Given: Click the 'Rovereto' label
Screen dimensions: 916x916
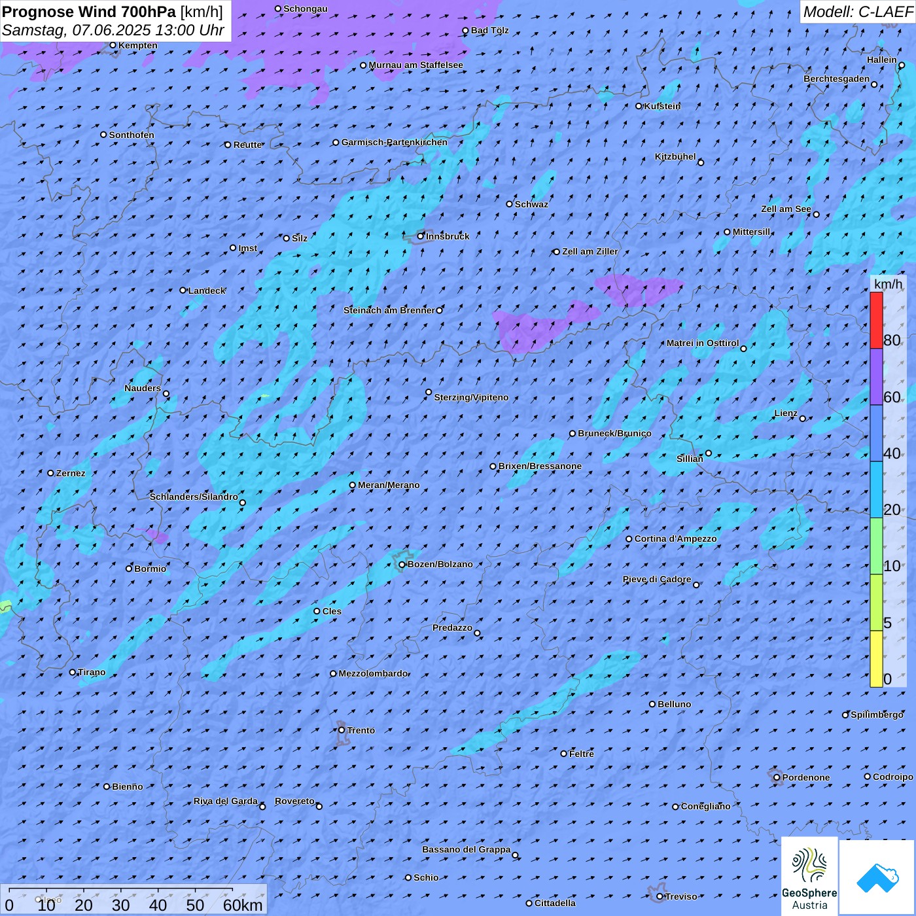Looking at the screenshot, I should click(x=294, y=801).
